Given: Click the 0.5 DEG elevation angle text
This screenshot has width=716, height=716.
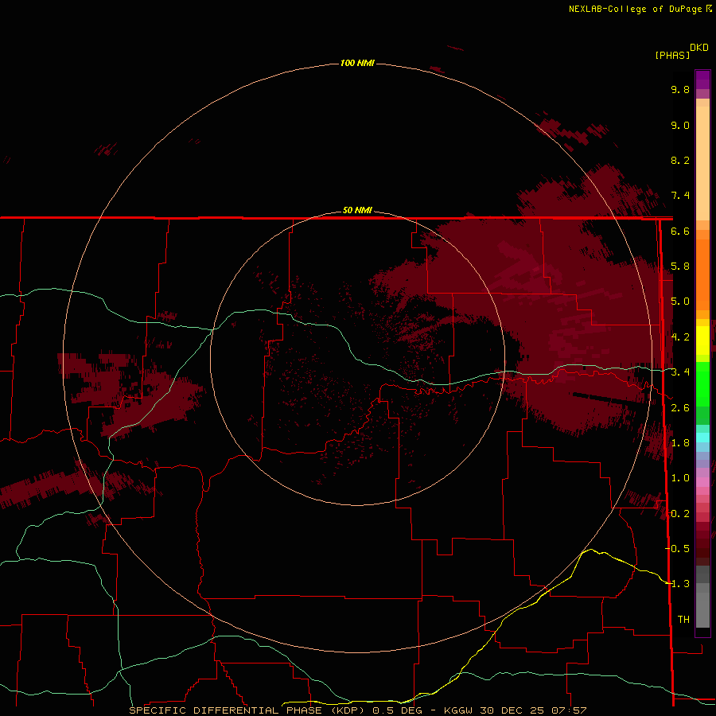Looking at the screenshot, I should point(397,710).
